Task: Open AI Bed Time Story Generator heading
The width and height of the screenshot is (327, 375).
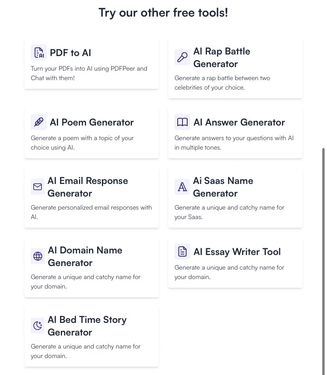Action: (x=87, y=326)
